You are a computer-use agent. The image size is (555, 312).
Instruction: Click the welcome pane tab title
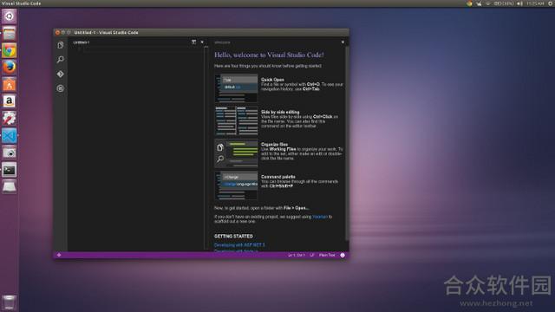coord(222,42)
